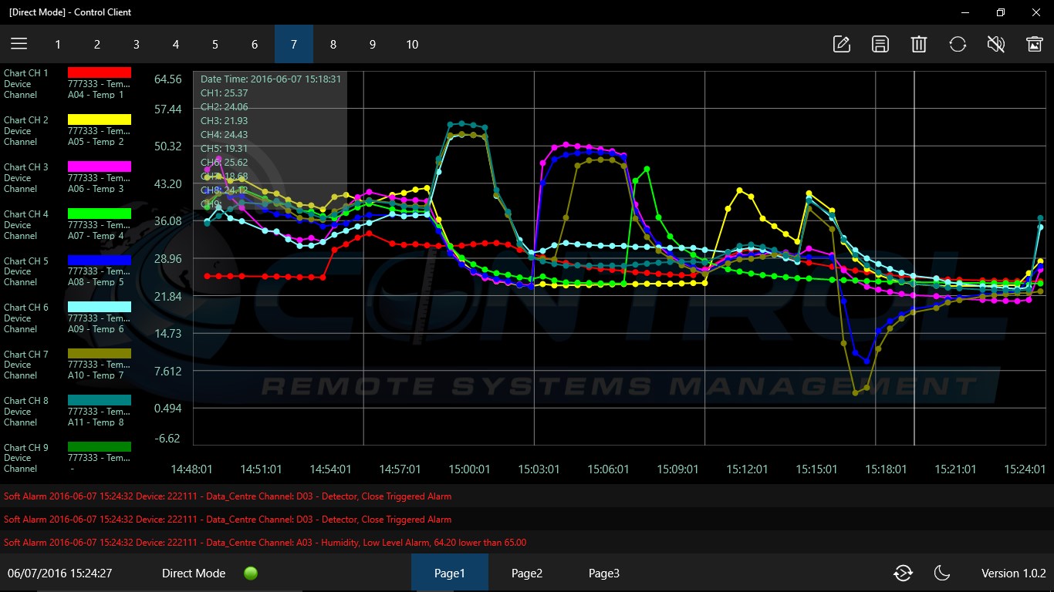Open the Page3 tab
Image resolution: width=1054 pixels, height=592 pixels.
(604, 573)
